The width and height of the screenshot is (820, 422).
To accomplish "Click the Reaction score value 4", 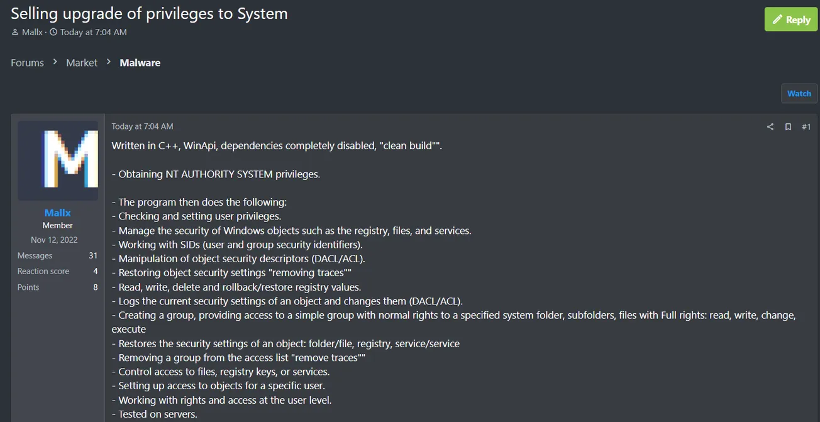I will click(x=95, y=271).
